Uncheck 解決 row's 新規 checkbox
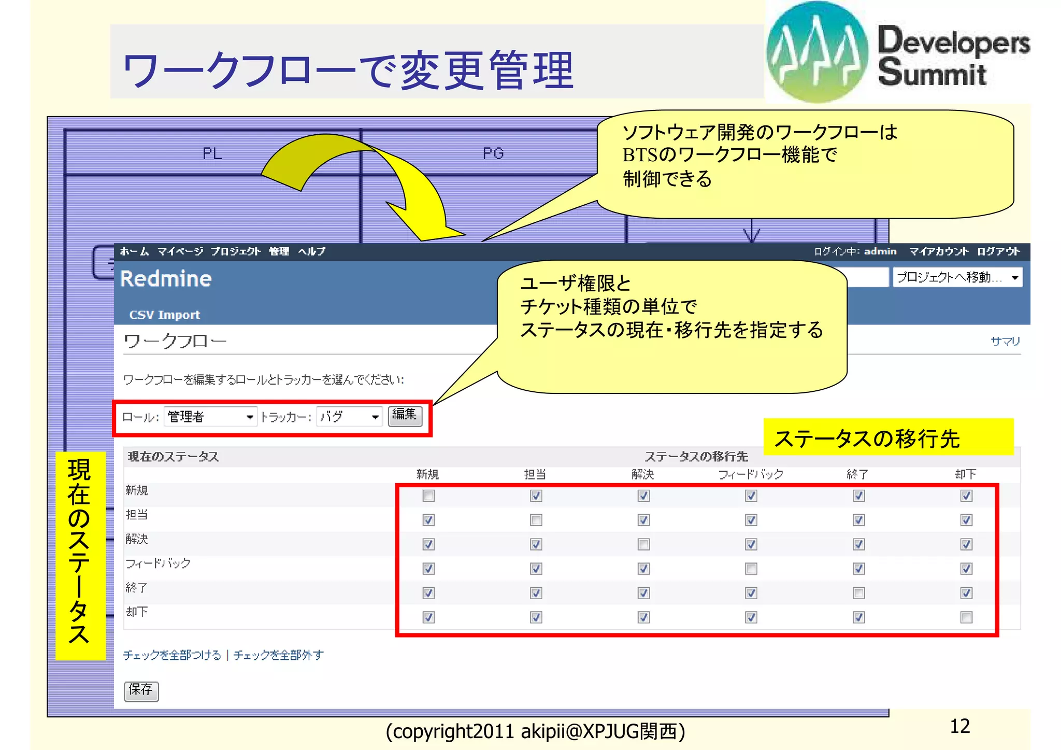 tap(428, 544)
